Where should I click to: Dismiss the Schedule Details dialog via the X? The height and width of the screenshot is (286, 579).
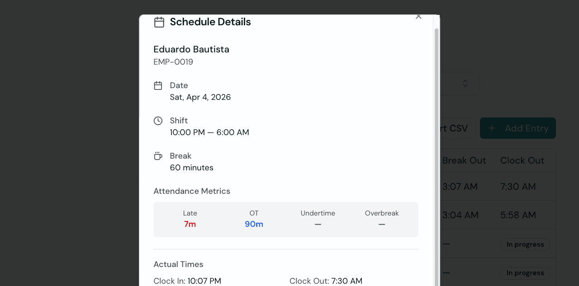(418, 16)
